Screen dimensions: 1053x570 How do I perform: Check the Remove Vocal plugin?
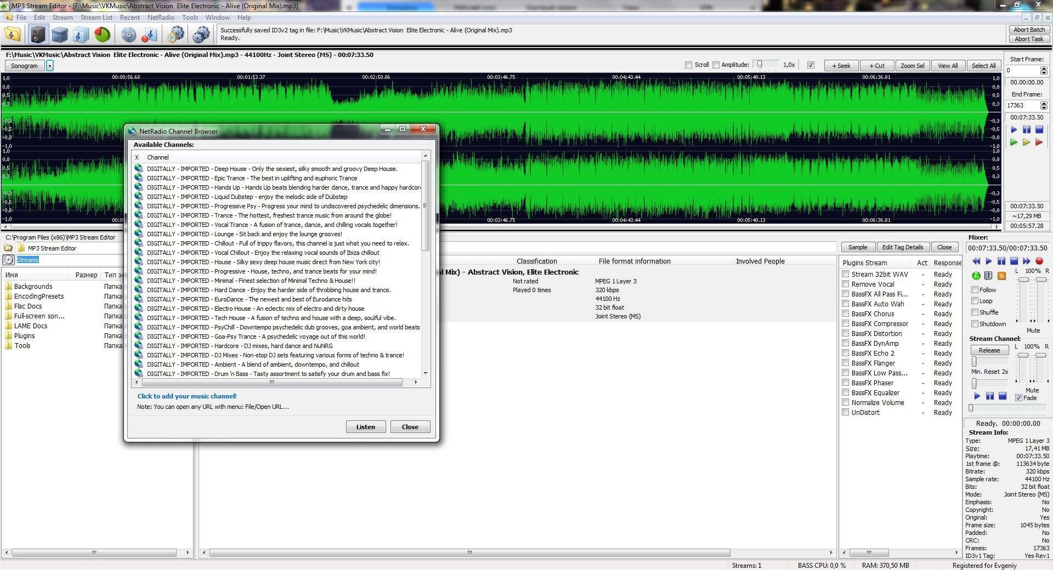click(x=846, y=284)
